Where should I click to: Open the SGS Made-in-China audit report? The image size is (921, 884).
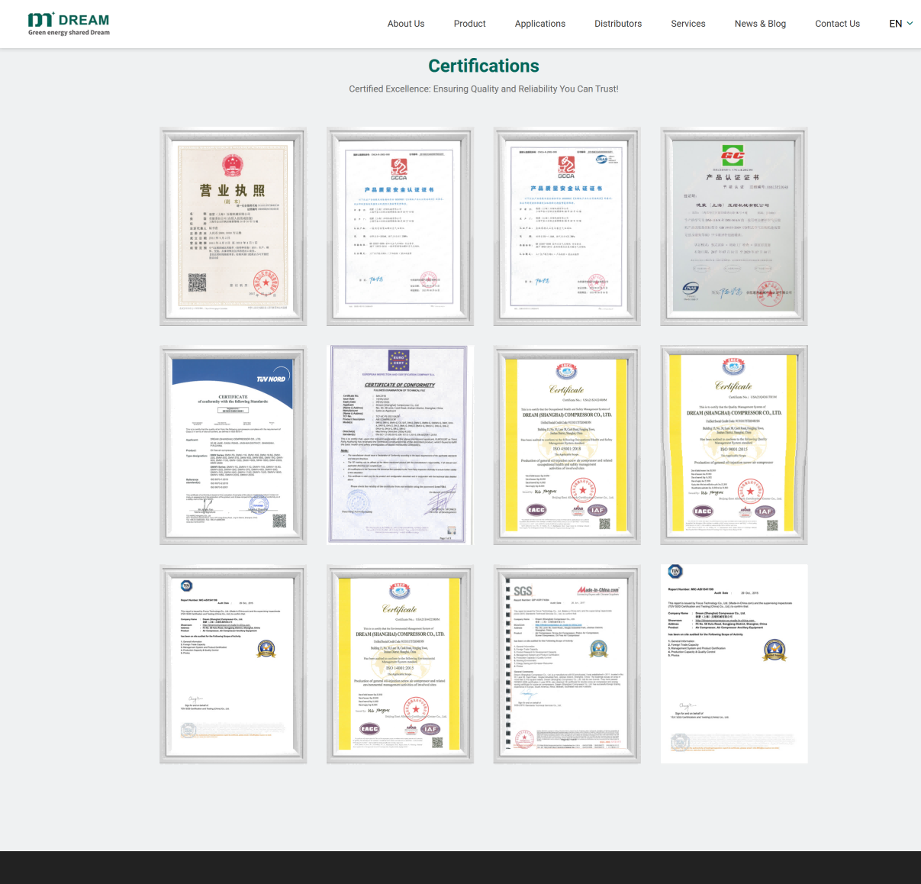point(566,664)
